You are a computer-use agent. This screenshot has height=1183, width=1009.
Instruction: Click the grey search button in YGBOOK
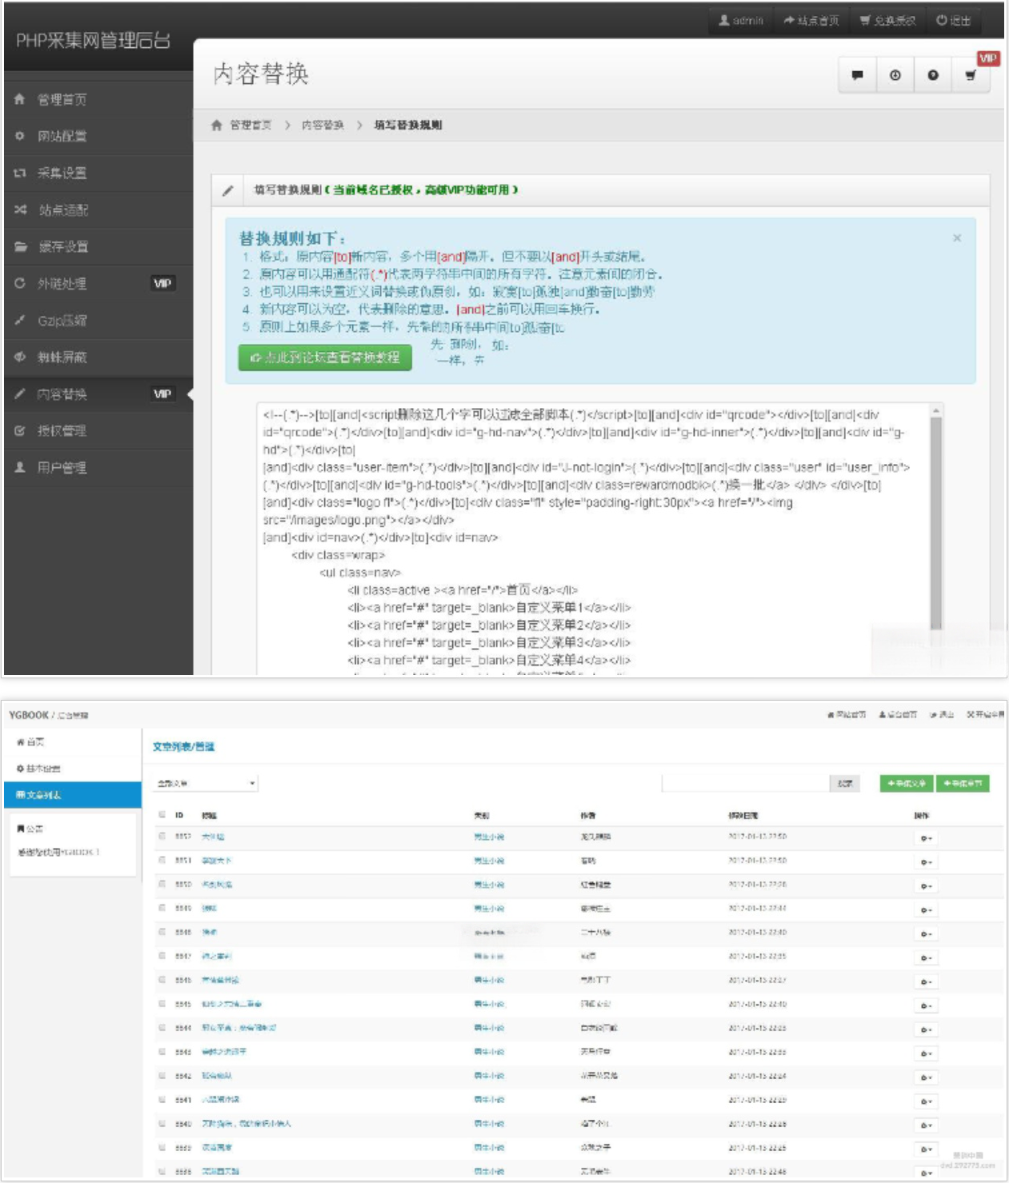(845, 784)
